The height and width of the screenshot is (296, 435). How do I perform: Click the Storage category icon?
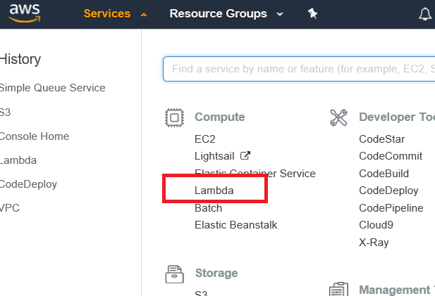[x=174, y=274]
